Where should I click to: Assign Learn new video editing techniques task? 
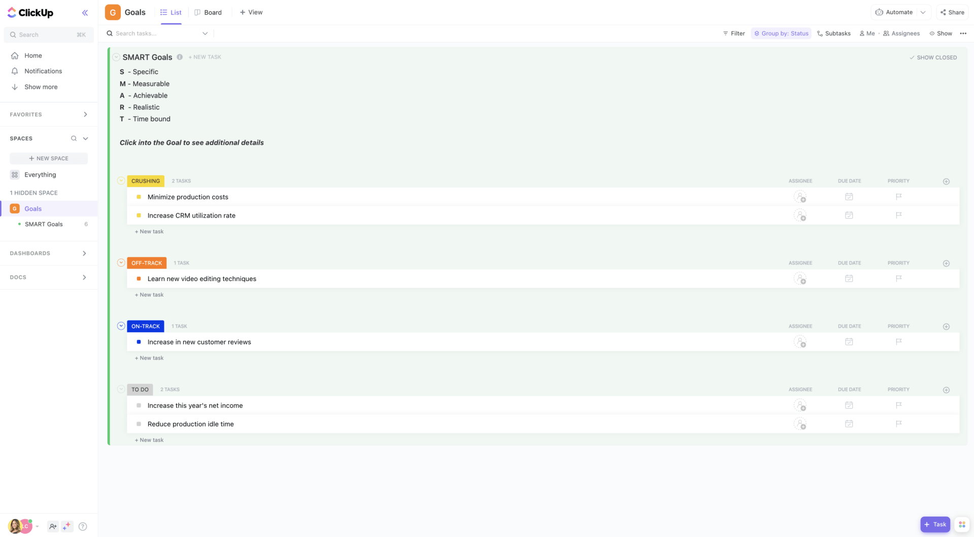(x=800, y=279)
